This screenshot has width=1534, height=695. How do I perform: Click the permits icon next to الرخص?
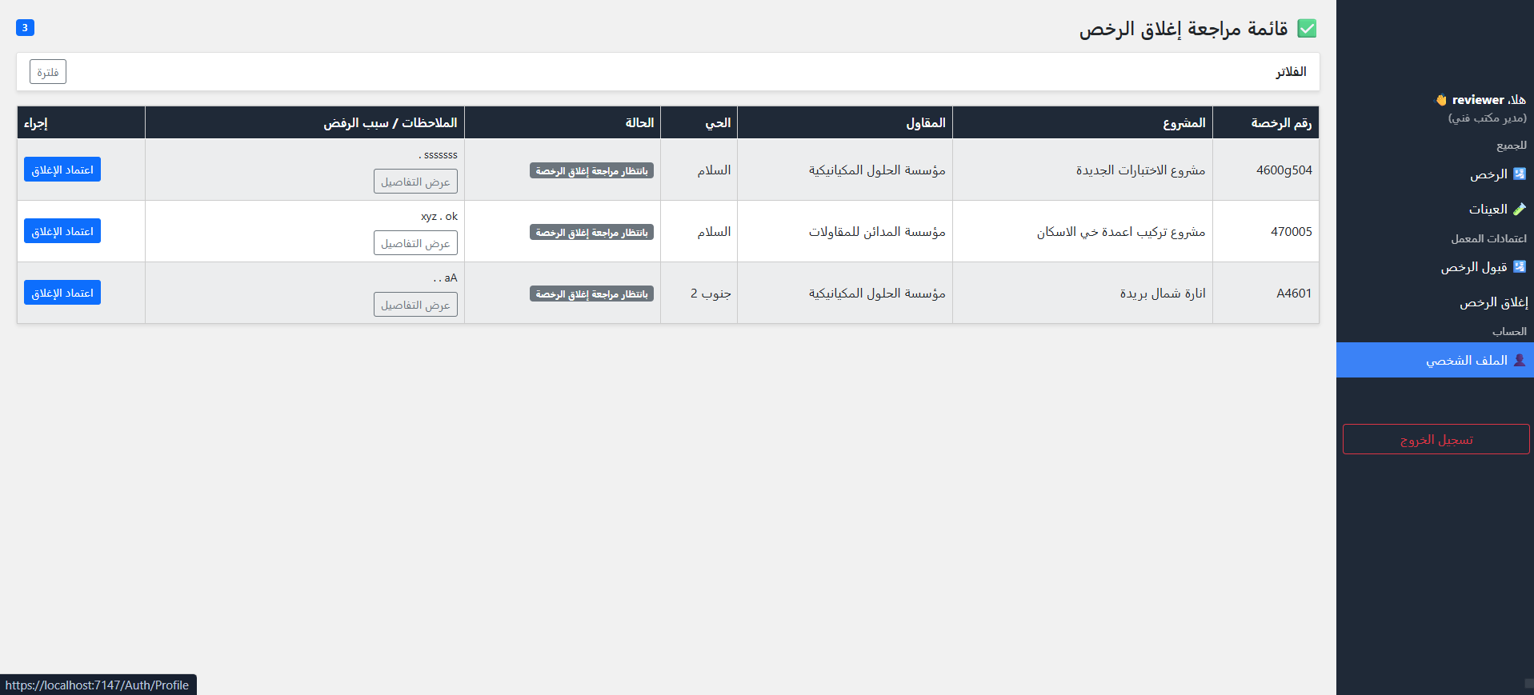tap(1520, 174)
